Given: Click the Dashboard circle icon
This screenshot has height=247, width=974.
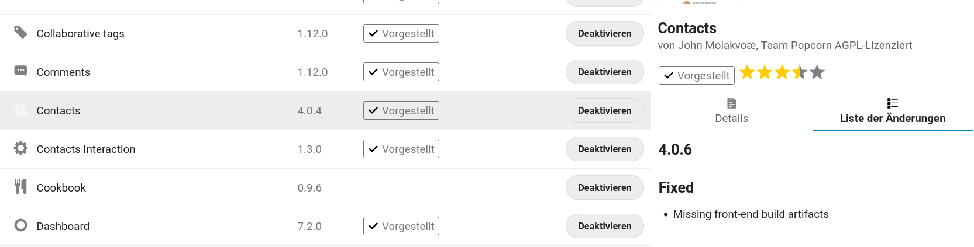Looking at the screenshot, I should (20, 225).
